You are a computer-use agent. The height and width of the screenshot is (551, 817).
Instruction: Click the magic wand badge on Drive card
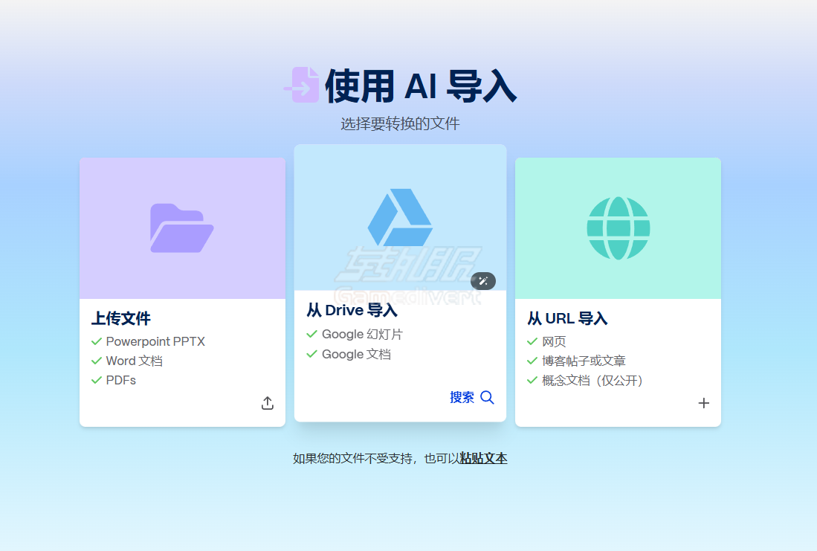coord(483,281)
